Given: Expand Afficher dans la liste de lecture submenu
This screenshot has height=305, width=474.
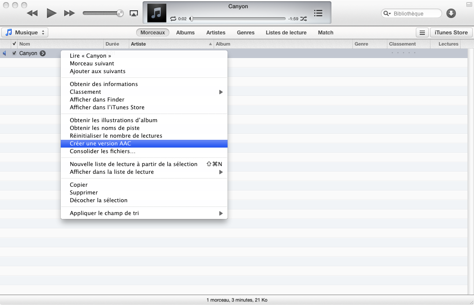Looking at the screenshot, I should 144,172.
